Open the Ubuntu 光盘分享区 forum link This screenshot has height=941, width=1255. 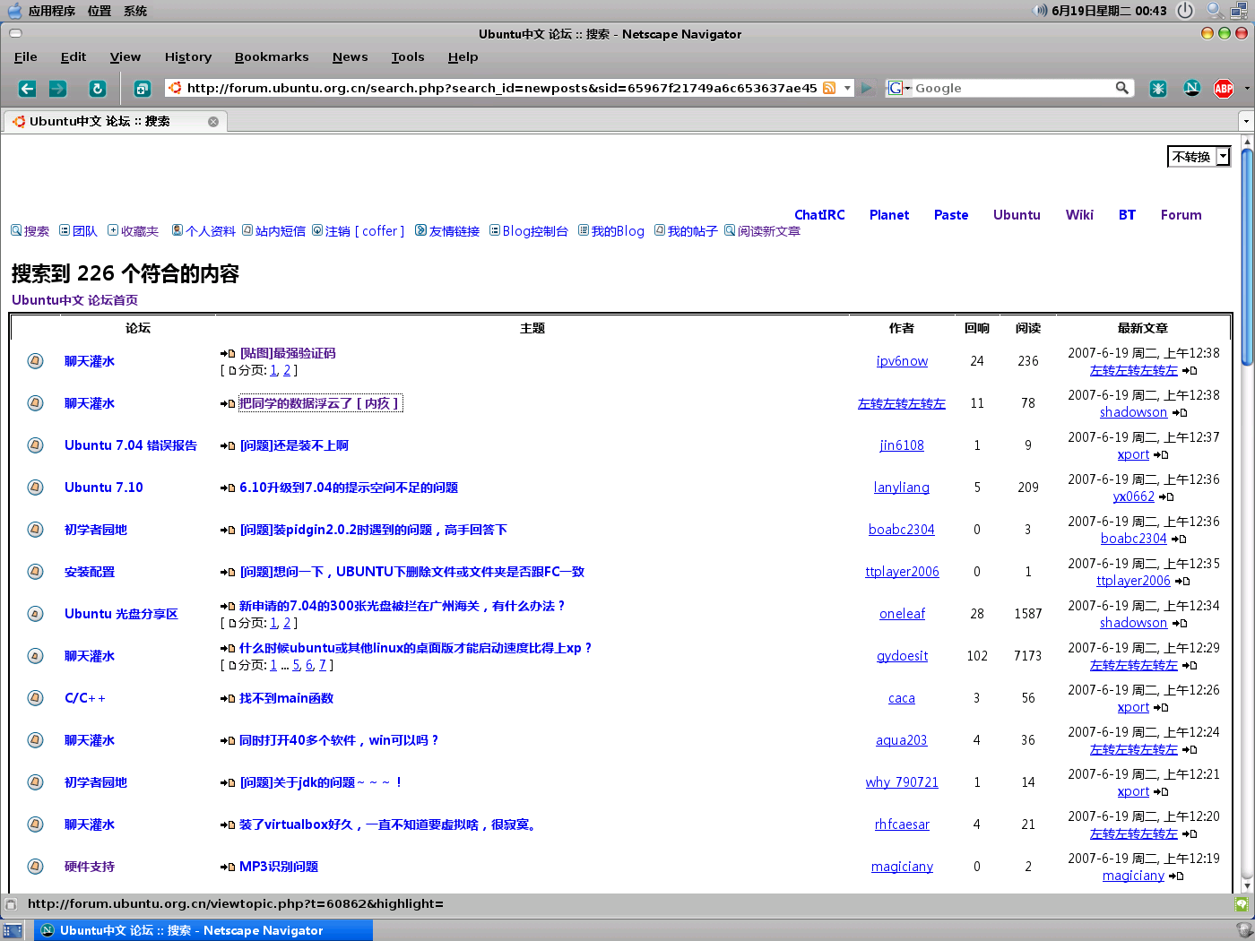(x=121, y=614)
